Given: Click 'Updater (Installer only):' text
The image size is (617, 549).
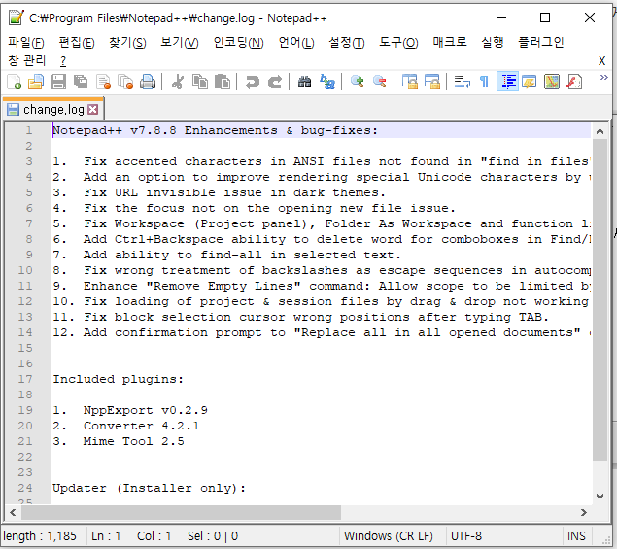Looking at the screenshot, I should tap(149, 488).
